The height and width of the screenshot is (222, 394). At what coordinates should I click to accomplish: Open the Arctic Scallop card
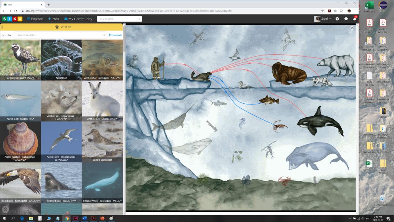[x=20, y=142]
